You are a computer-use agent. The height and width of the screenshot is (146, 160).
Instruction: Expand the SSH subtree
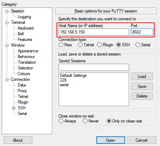(14, 108)
